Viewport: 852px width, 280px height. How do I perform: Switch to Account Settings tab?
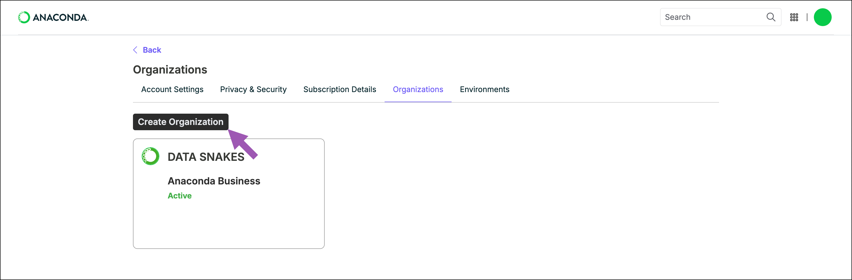[x=172, y=90]
